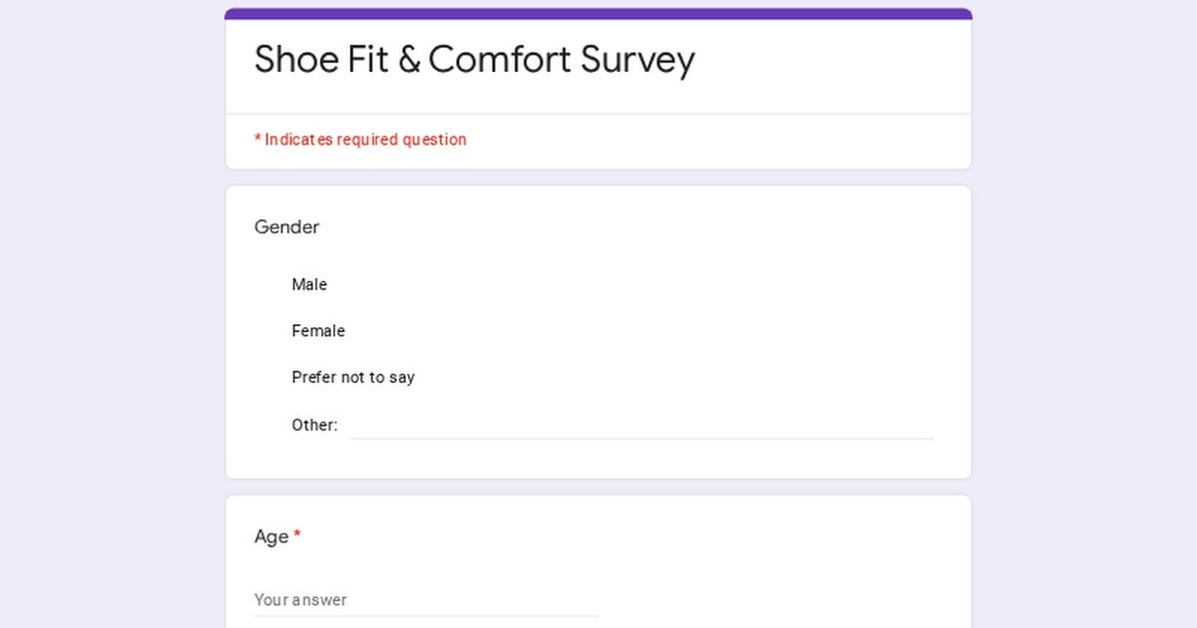The image size is (1197, 628).
Task: Click the Age Your answer field
Action: tap(426, 600)
